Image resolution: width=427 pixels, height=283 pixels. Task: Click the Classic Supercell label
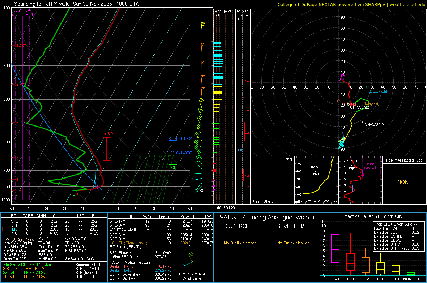pyautogui.click(x=370, y=166)
